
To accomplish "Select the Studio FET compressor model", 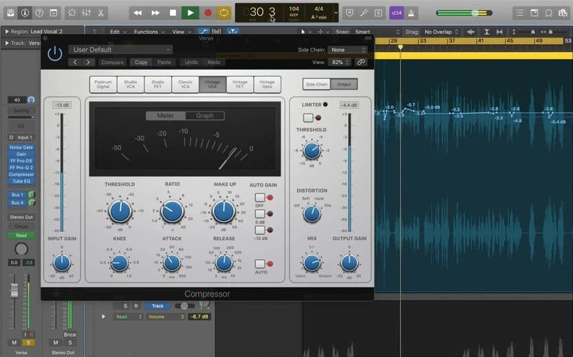I will pos(158,85).
